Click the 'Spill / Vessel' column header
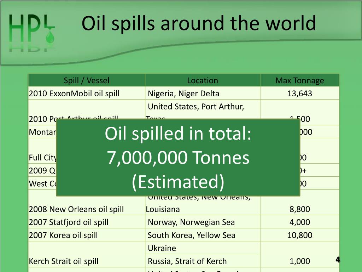This screenshot has height=272, width=362. click(87, 80)
